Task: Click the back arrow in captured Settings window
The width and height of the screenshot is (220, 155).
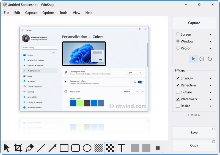Action: tap(23, 30)
